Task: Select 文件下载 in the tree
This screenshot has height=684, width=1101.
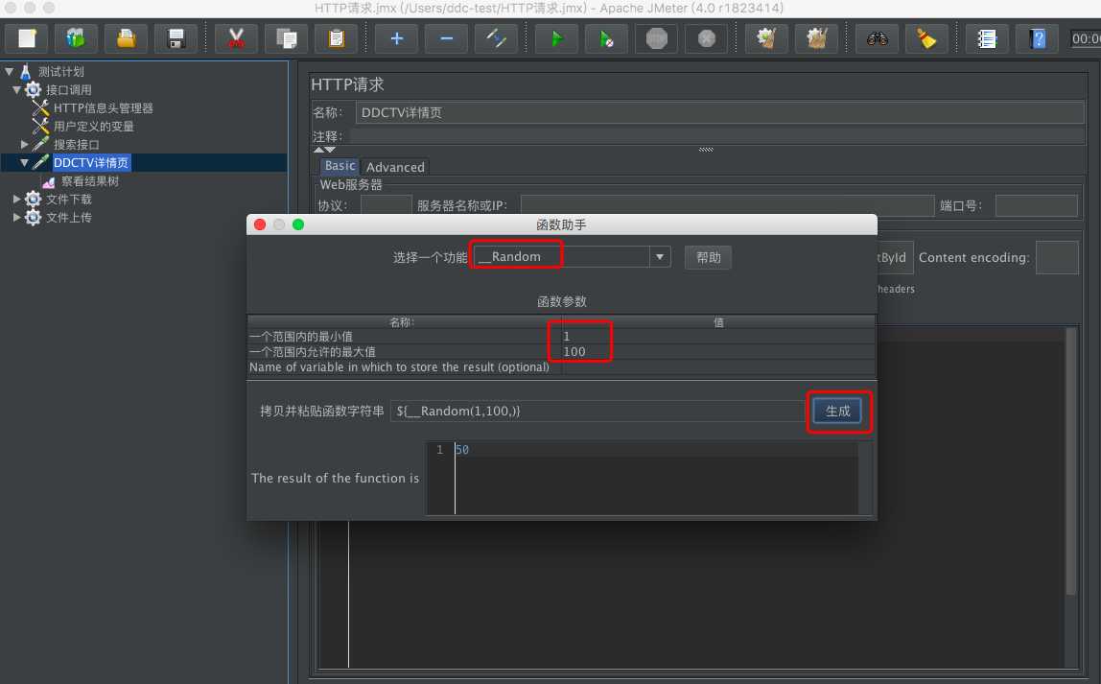Action: pos(69,200)
